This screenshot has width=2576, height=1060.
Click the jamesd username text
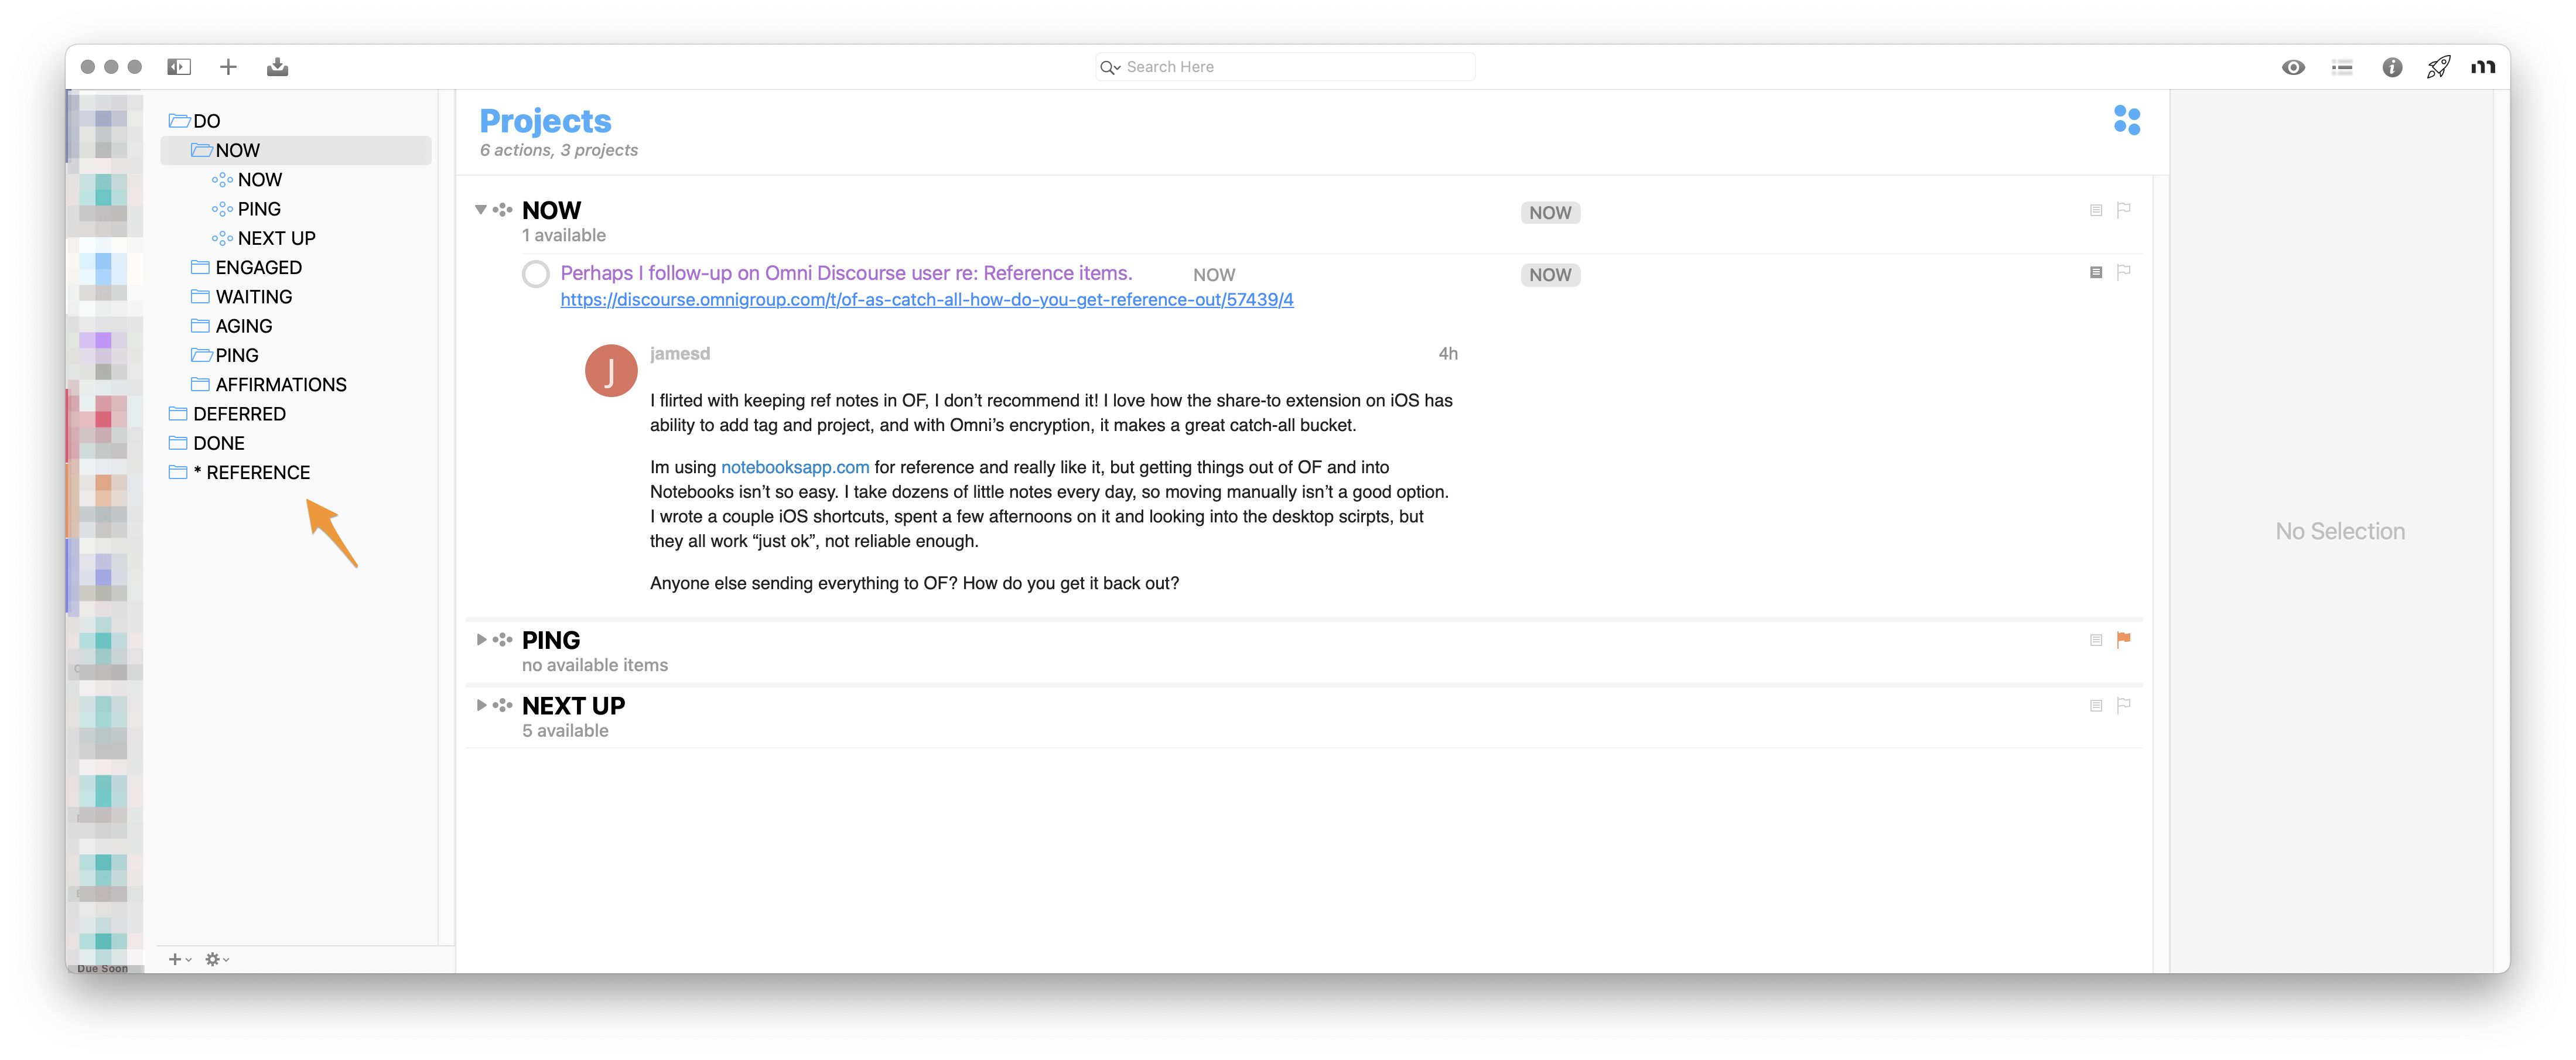[680, 354]
